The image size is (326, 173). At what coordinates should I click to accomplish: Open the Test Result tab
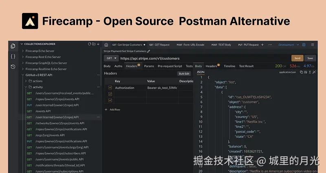tap(246, 66)
